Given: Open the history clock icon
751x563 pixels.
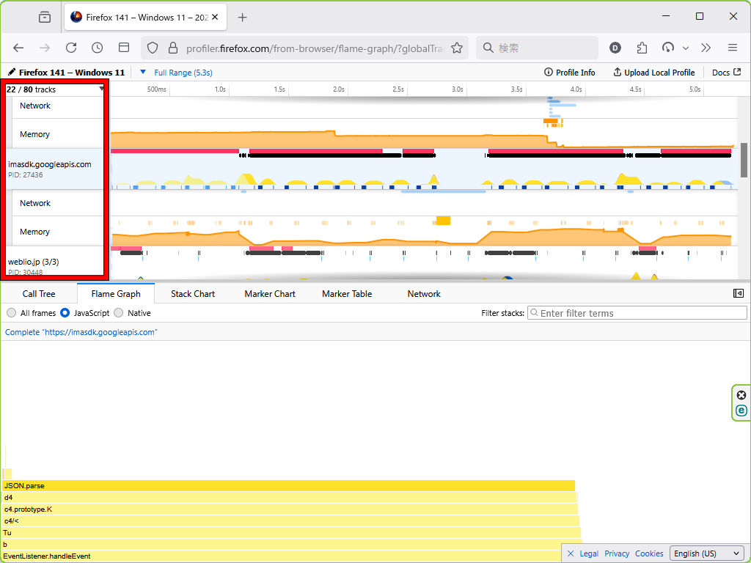Looking at the screenshot, I should pos(98,48).
